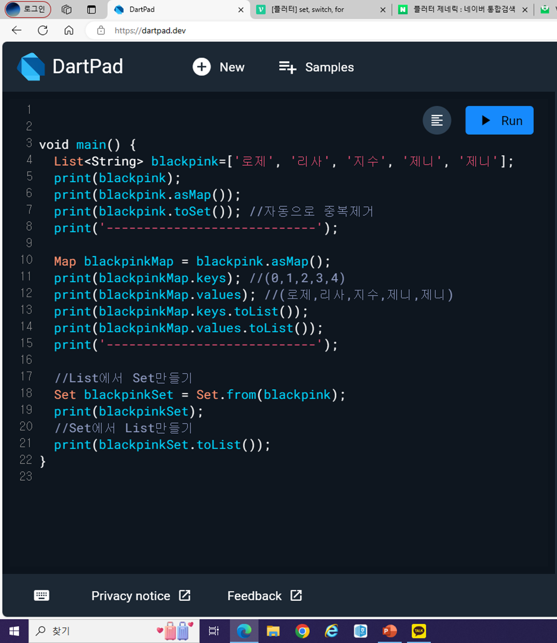557x643 pixels.
Task: Click 'print(blackpinkMap.keys.toList());' line 13
Action: (180, 311)
